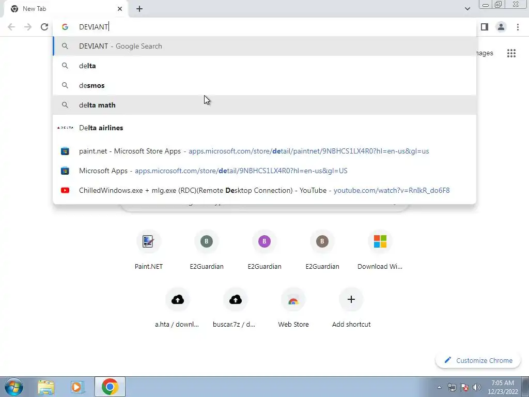Close the New Tab tab
The width and height of the screenshot is (529, 397).
coord(120,9)
